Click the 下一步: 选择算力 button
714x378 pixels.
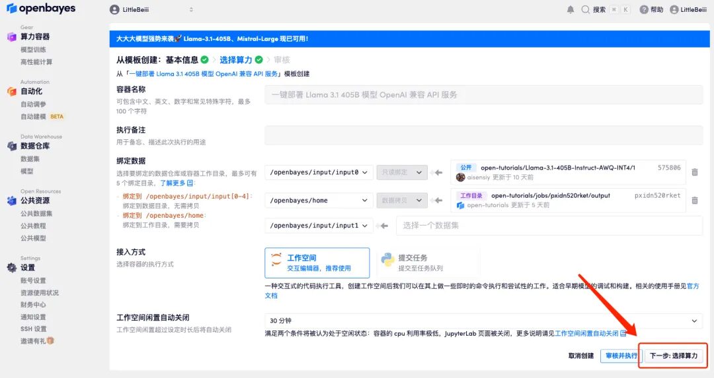tap(673, 356)
